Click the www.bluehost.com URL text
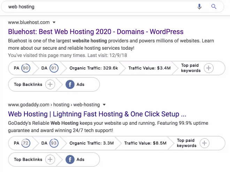This screenshot has width=230, height=172. coord(29,22)
